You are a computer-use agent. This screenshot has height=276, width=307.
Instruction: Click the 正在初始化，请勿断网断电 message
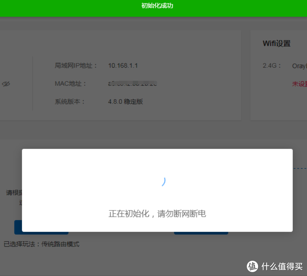[x=157, y=214]
